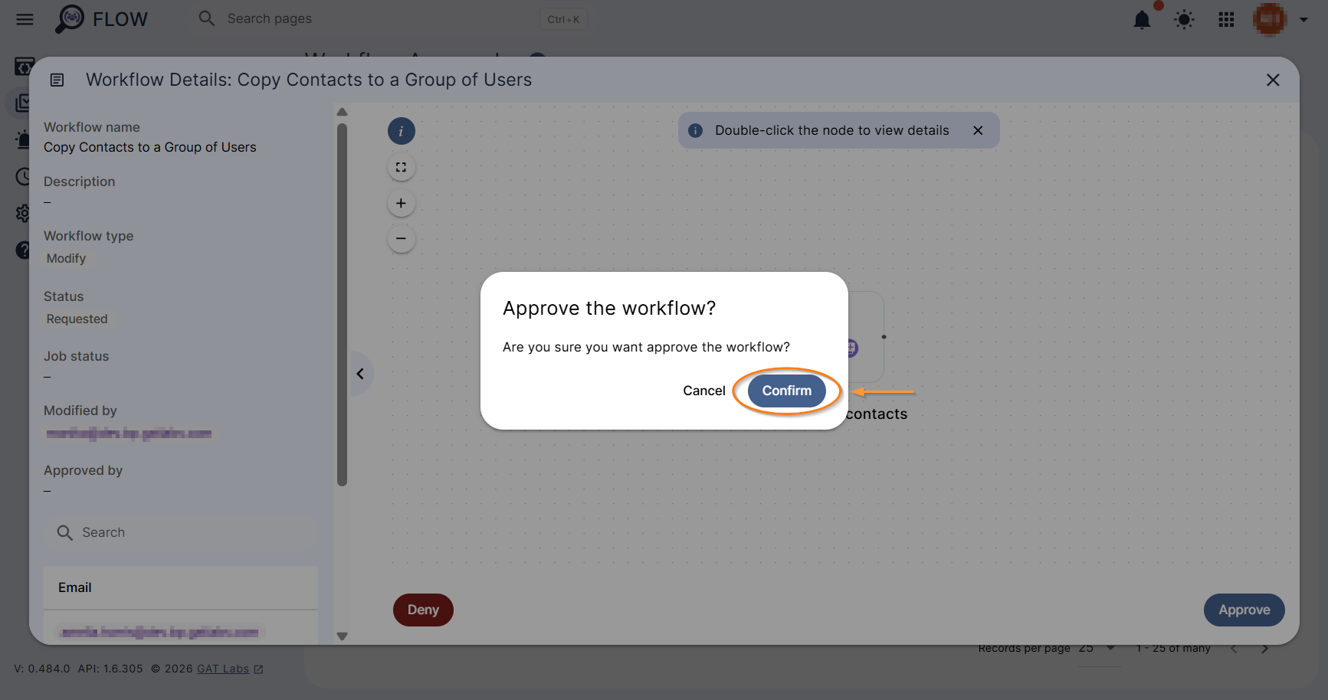
Task: Collapse the details side panel chevron
Action: click(x=360, y=374)
